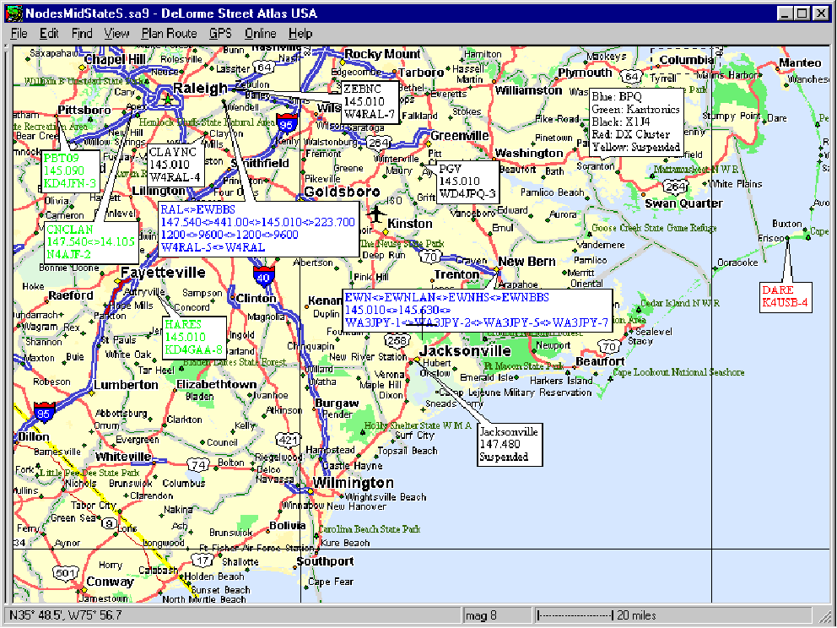Image resolution: width=837 pixels, height=628 pixels.
Task: Open the View menu
Action: (x=116, y=34)
